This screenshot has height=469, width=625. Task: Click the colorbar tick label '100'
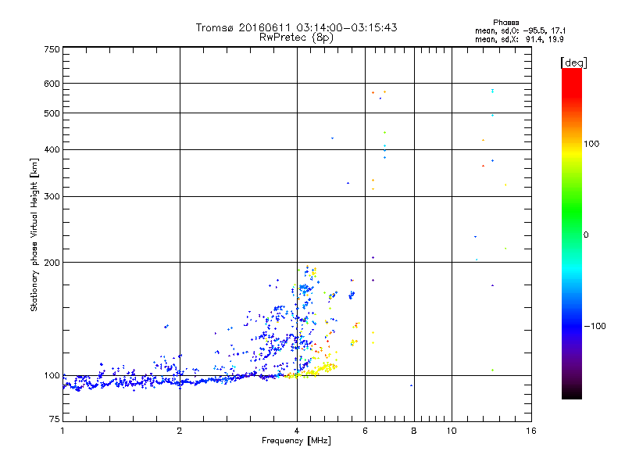click(x=591, y=144)
